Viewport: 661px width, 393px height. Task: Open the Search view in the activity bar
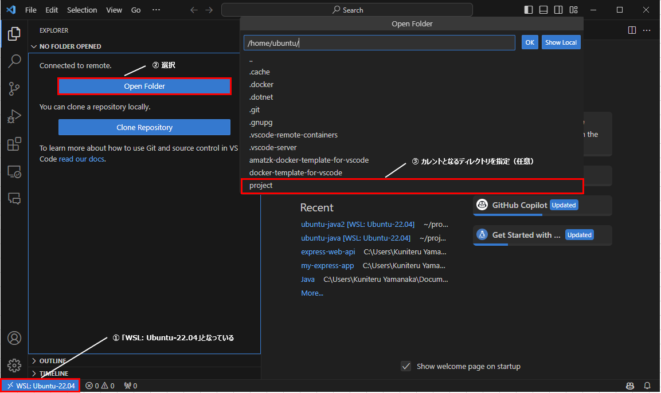14,61
